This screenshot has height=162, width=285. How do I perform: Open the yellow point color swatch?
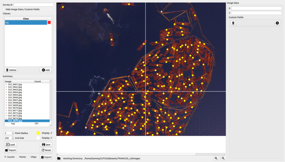[38, 133]
